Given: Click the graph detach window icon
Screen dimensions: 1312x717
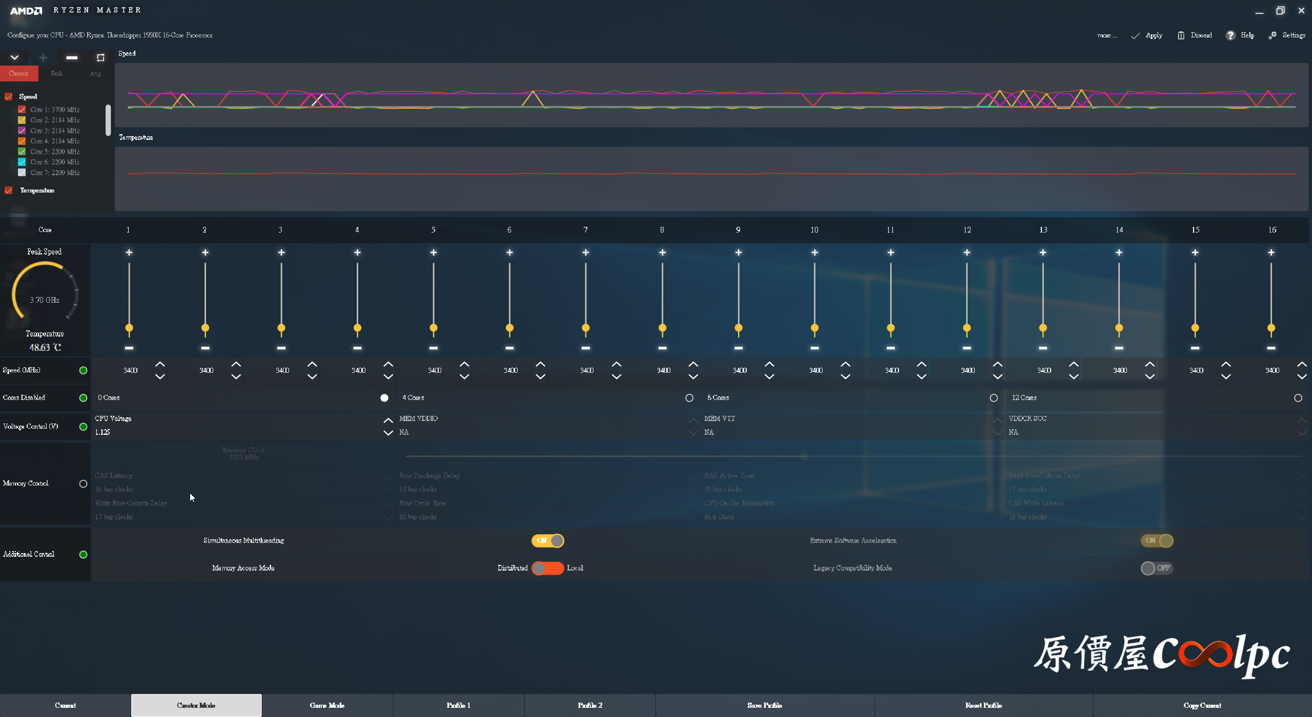Looking at the screenshot, I should click(100, 57).
